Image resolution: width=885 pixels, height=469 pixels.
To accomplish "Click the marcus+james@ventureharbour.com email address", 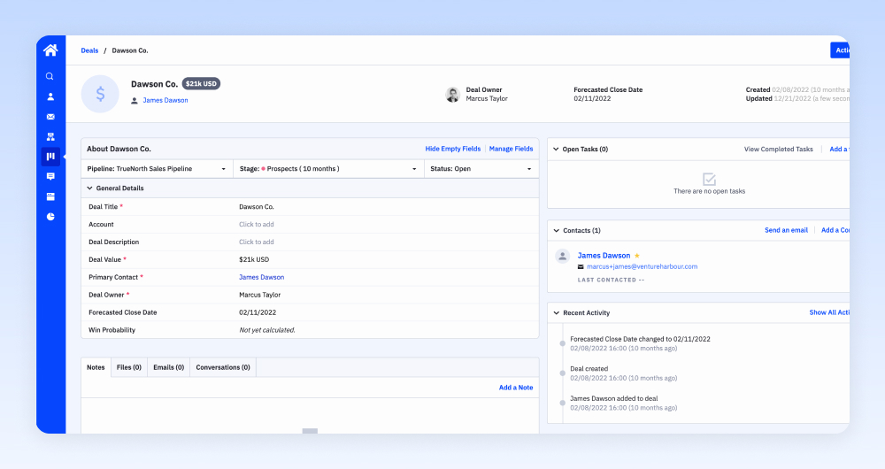I will (643, 267).
